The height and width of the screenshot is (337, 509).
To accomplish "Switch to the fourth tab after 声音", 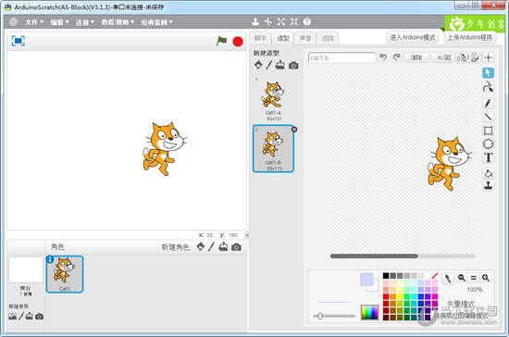I will coord(328,38).
